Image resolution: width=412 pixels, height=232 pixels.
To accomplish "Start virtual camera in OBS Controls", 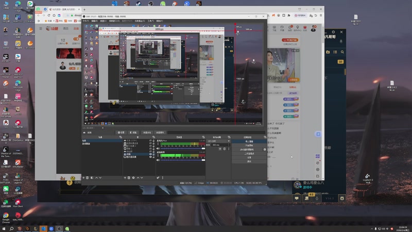I will (x=247, y=150).
